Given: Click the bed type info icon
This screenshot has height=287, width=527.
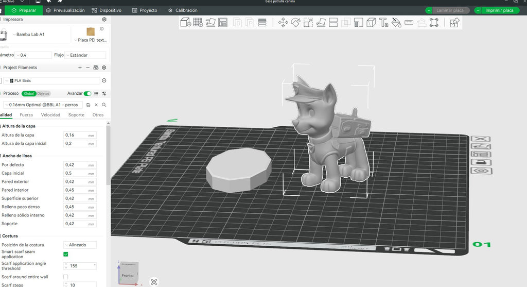Looking at the screenshot, I should coord(102,29).
